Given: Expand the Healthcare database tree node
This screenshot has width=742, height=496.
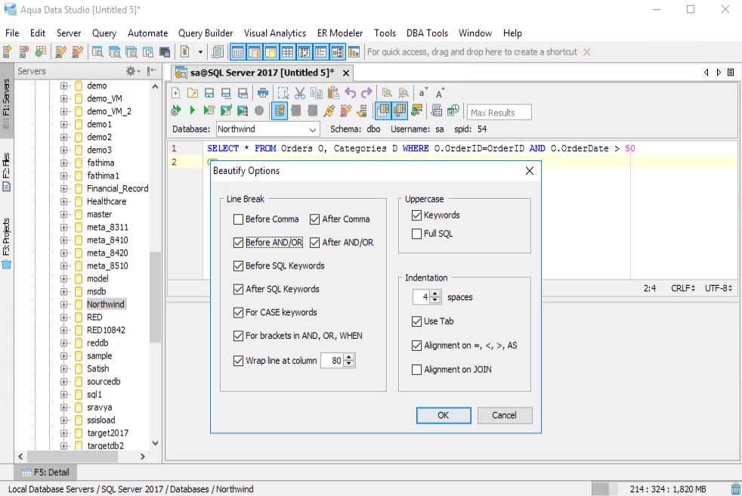Looking at the screenshot, I should (x=64, y=201).
